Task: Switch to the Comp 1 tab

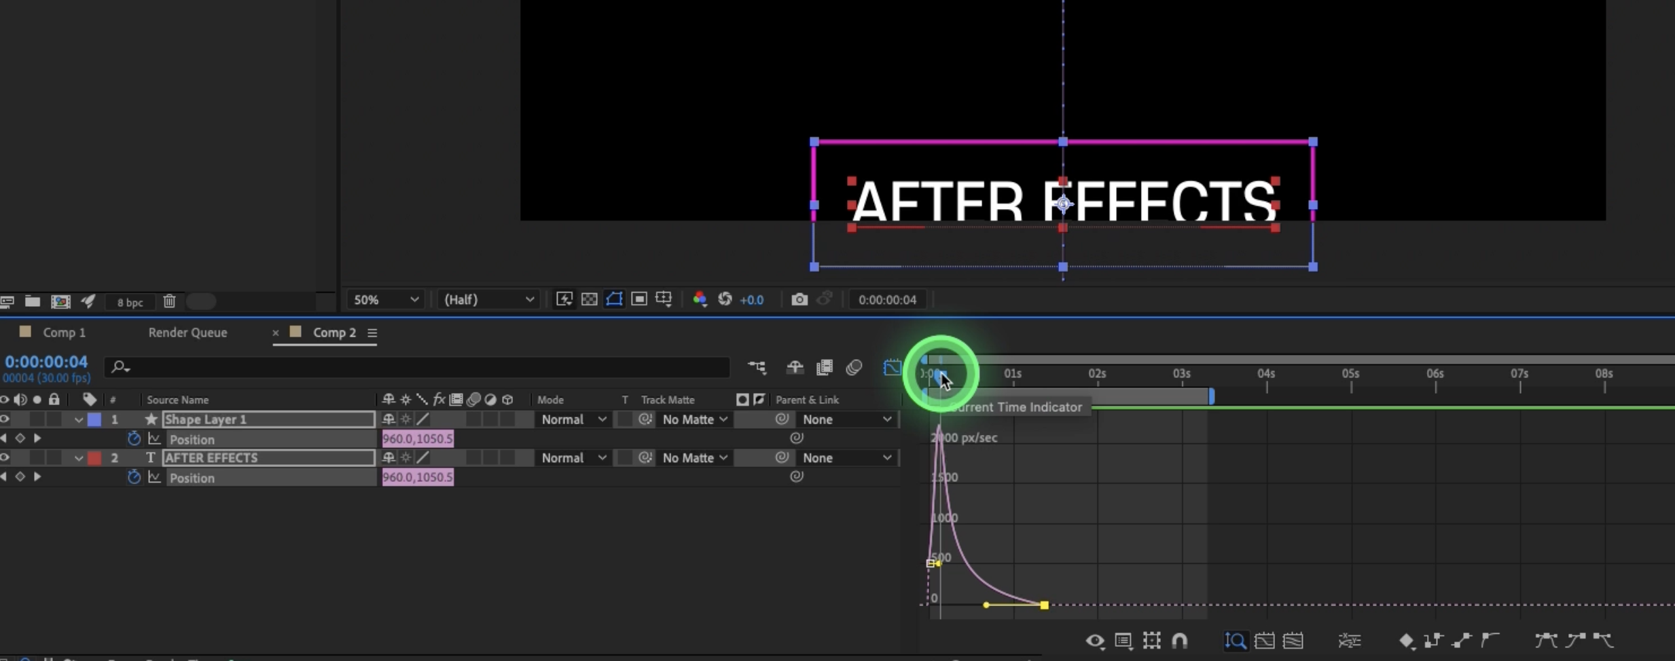Action: click(x=64, y=333)
